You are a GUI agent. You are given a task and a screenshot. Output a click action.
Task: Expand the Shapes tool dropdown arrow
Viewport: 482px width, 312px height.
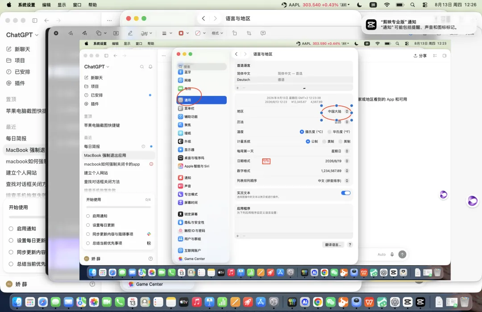click(105, 33)
